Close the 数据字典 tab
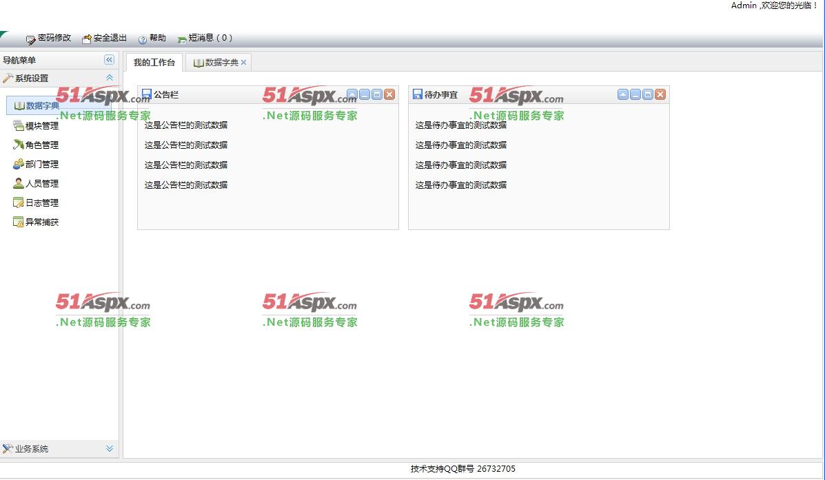The image size is (825, 480). [243, 63]
